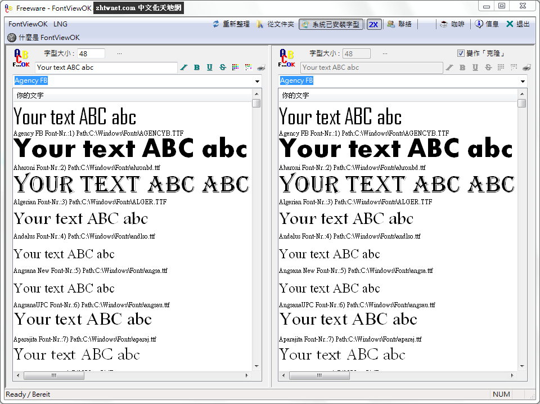
Task: Open left panel text color grid
Action: click(x=235, y=68)
